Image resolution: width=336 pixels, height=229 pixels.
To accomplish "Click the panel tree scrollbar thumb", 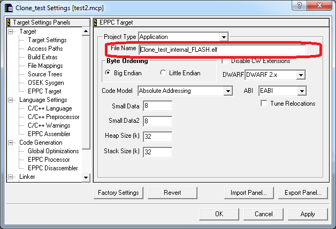I will point(86,92).
